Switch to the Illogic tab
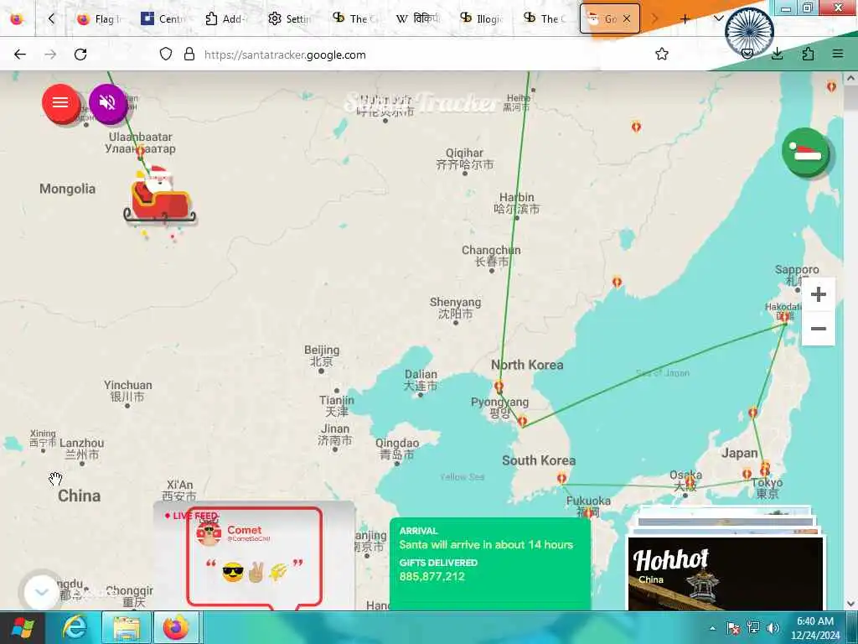The image size is (858, 644). [x=481, y=19]
